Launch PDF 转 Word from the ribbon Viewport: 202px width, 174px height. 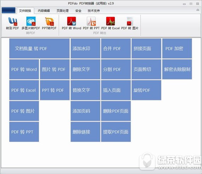72,23
